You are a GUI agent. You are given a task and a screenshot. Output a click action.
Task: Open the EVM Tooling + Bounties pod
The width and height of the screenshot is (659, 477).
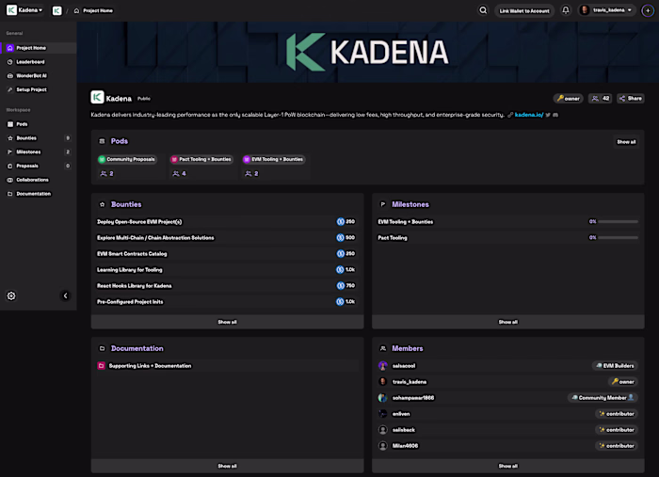(x=274, y=159)
